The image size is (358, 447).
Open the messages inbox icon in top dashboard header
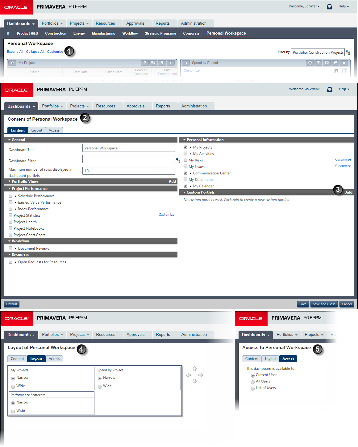329,6
